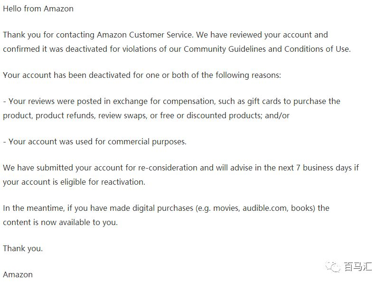This screenshot has width=384, height=283.
Task: Click '7 business days' in the text
Action: coord(324,168)
